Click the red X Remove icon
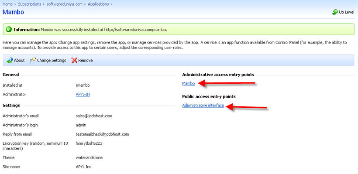Viewport: 358px width, 174px height. [74, 61]
